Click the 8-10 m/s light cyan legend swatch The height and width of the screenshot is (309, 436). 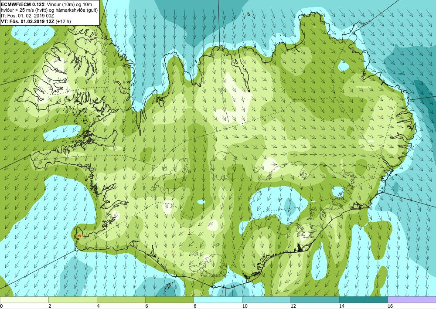click(218, 299)
